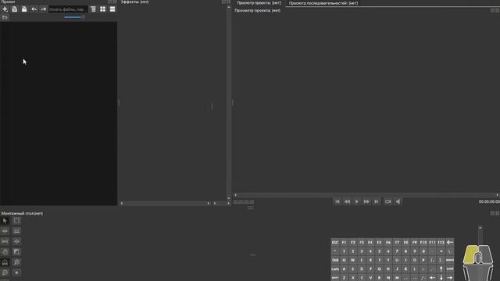Switch project bin to grid thumbnail view

[102, 9]
